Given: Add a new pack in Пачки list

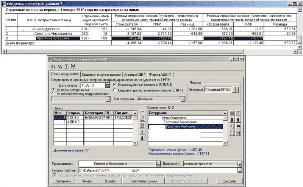Looking at the screenshot, I should coord(142,113).
